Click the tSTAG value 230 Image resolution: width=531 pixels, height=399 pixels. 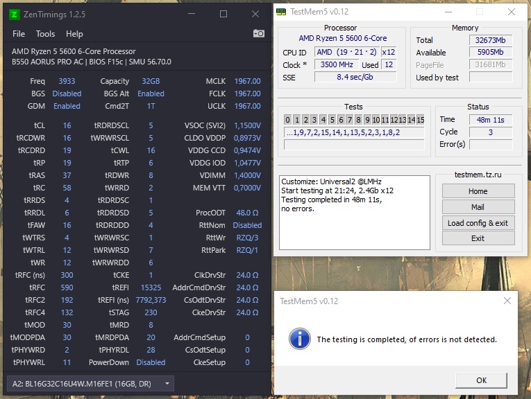click(x=151, y=312)
